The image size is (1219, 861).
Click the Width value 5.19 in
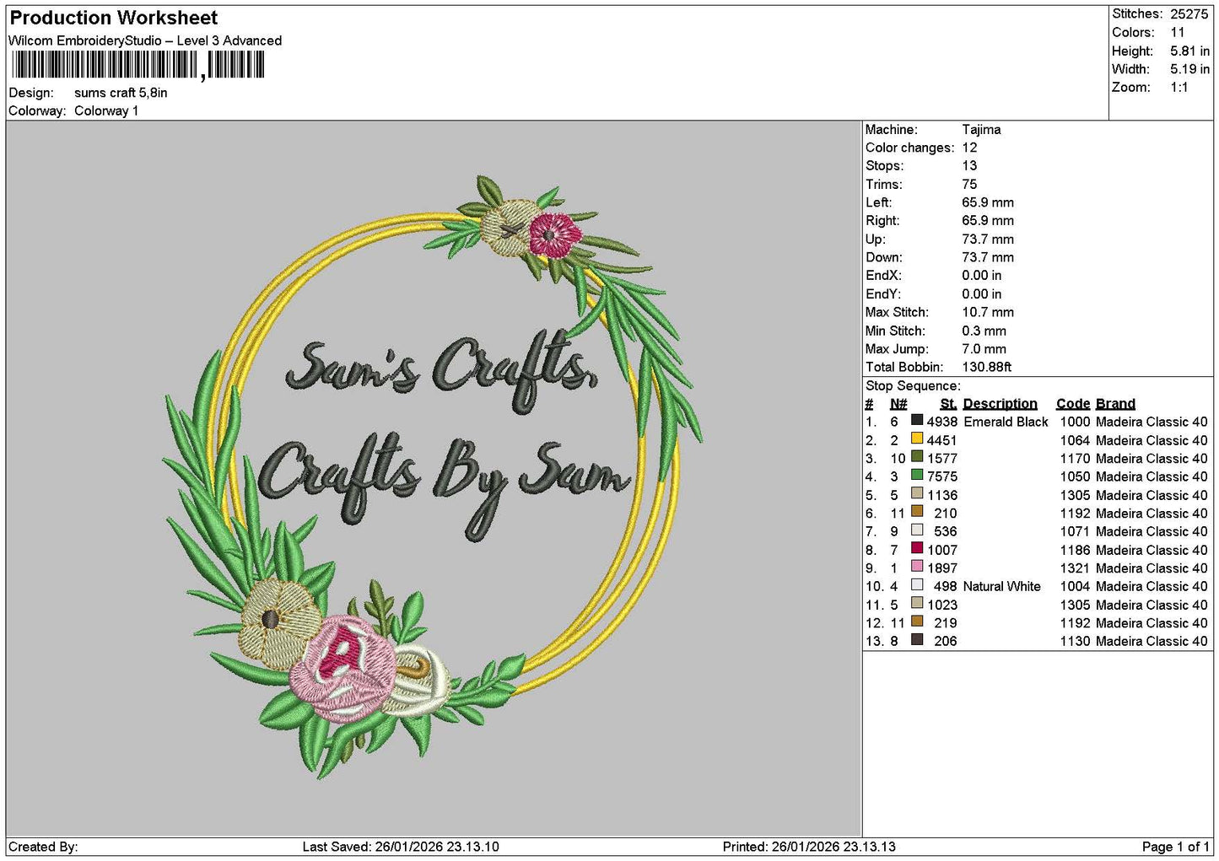click(x=1189, y=69)
